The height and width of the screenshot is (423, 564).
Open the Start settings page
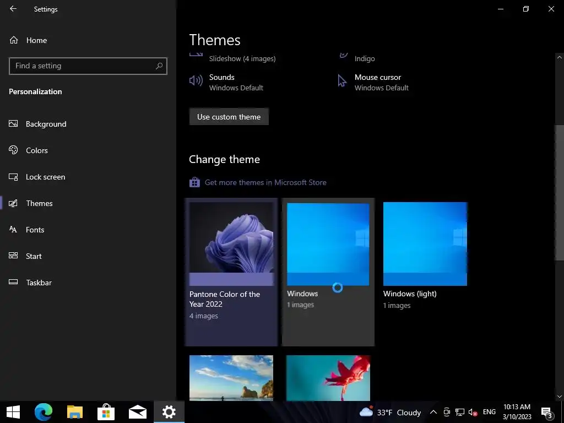[34, 256]
